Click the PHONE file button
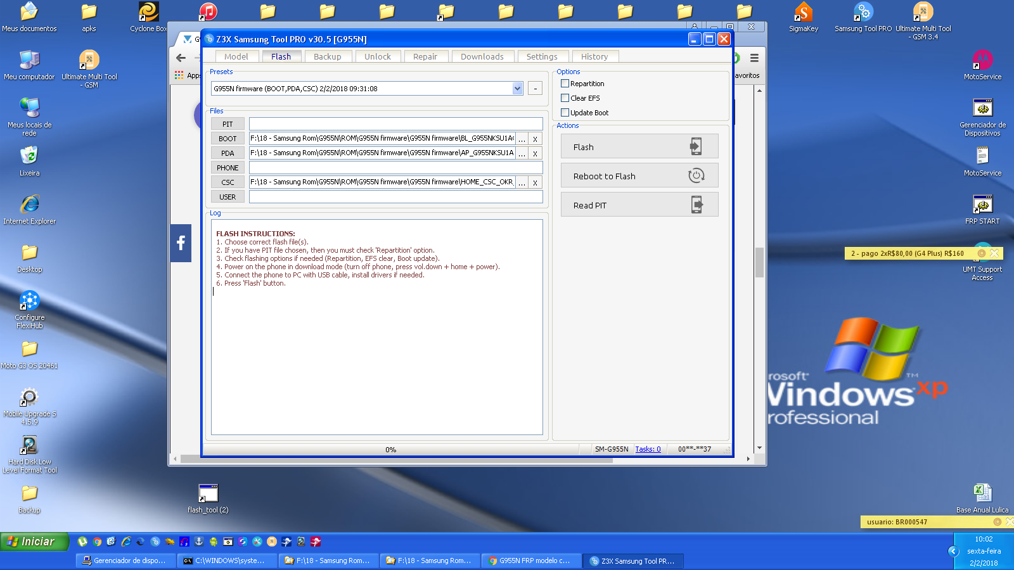 point(228,168)
